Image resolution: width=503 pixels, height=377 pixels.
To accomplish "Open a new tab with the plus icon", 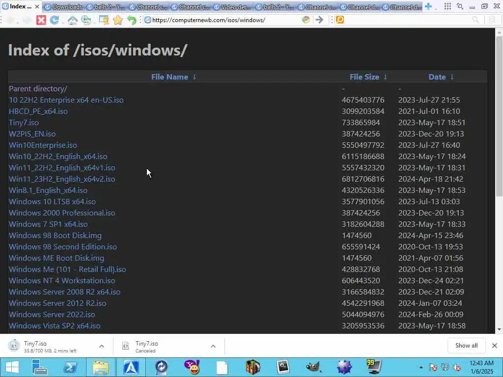I will point(428,6).
